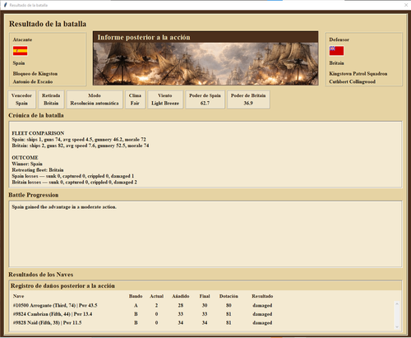Screen dimensions: 411x338
Task: Click the 'Battle Progression' heading
Action: [x=34, y=195]
